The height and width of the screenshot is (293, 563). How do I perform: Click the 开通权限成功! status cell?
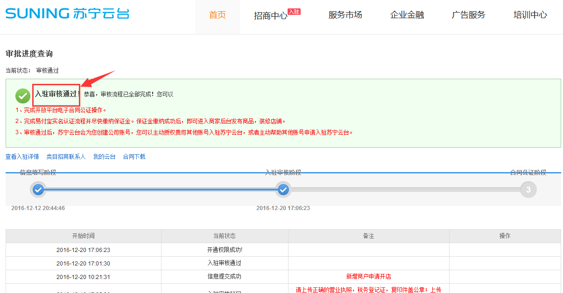click(x=225, y=250)
